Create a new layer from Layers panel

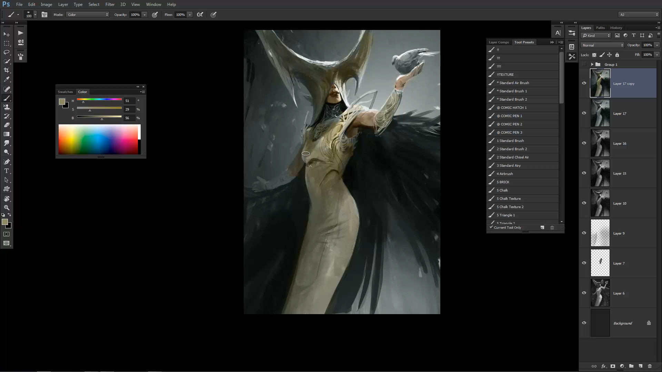pyautogui.click(x=640, y=366)
